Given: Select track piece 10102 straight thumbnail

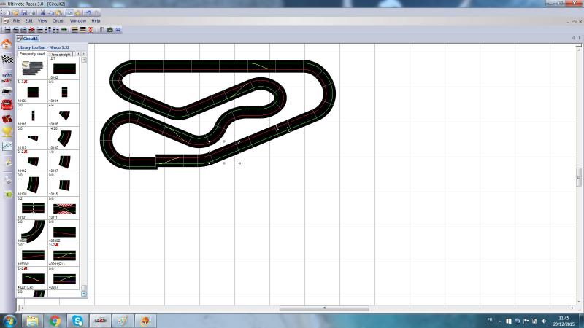Looking at the screenshot, I should [63, 69].
